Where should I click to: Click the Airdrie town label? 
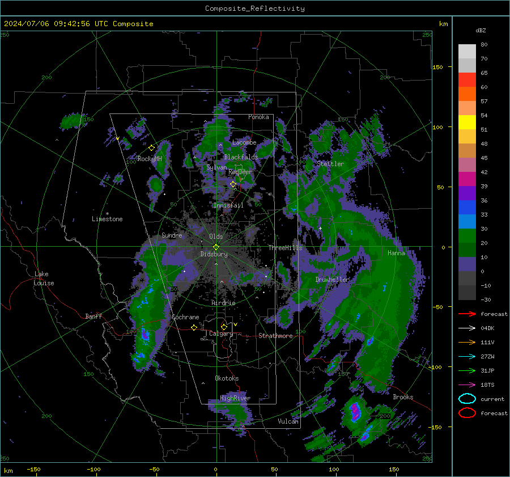click(223, 303)
